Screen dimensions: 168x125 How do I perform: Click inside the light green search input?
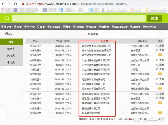tap(79, 18)
